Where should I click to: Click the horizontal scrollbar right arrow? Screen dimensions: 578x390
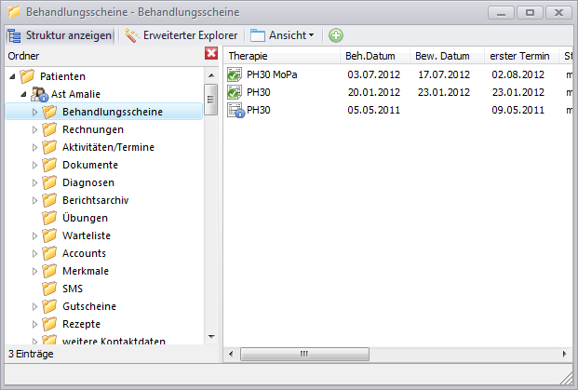tap(564, 355)
